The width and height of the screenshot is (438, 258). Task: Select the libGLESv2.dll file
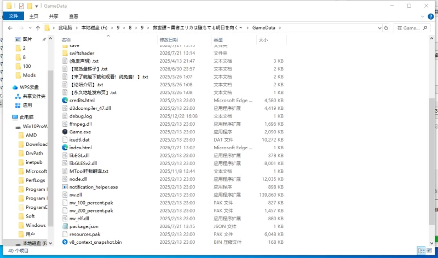(83, 163)
